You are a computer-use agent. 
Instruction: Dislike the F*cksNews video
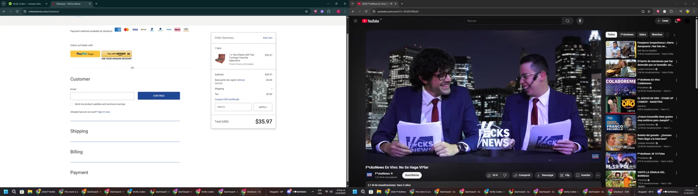[505, 175]
